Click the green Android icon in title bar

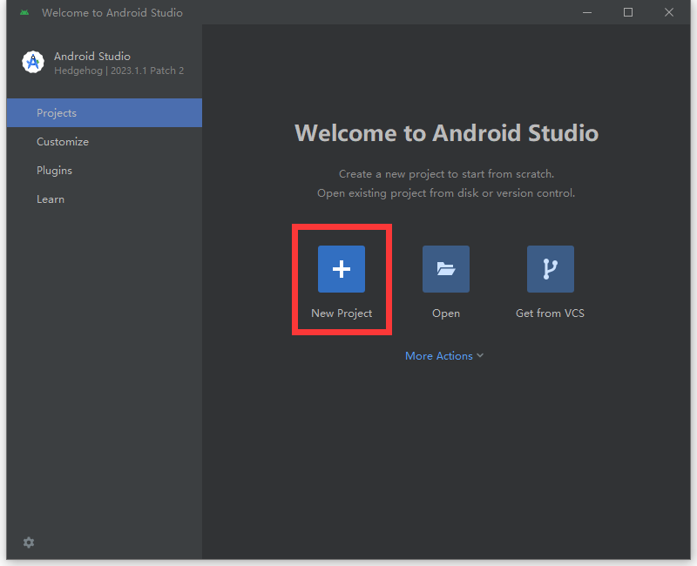tap(24, 12)
